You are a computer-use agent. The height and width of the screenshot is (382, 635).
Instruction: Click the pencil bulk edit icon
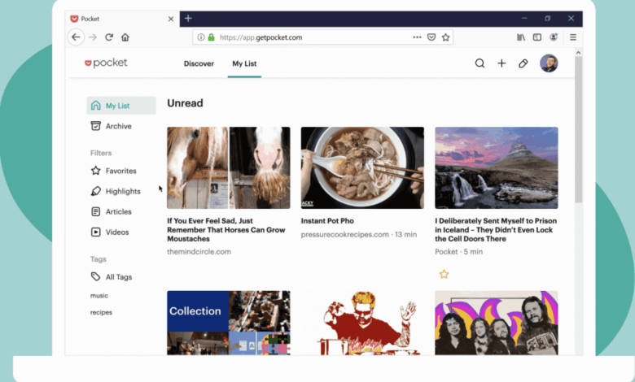pos(523,63)
